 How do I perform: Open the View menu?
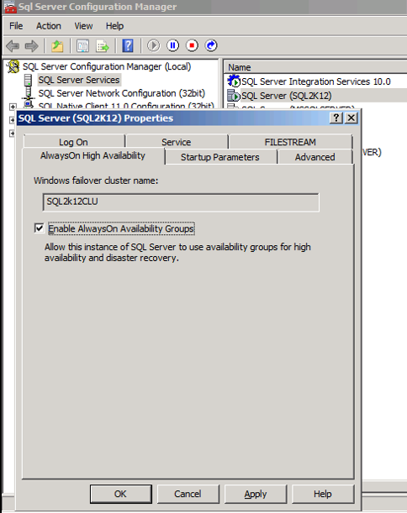83,26
